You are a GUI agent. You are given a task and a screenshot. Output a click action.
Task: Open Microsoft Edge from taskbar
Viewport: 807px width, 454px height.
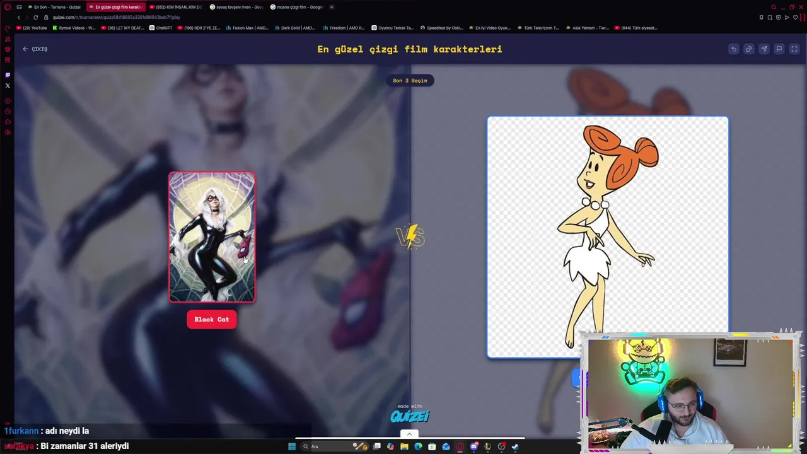click(x=418, y=446)
